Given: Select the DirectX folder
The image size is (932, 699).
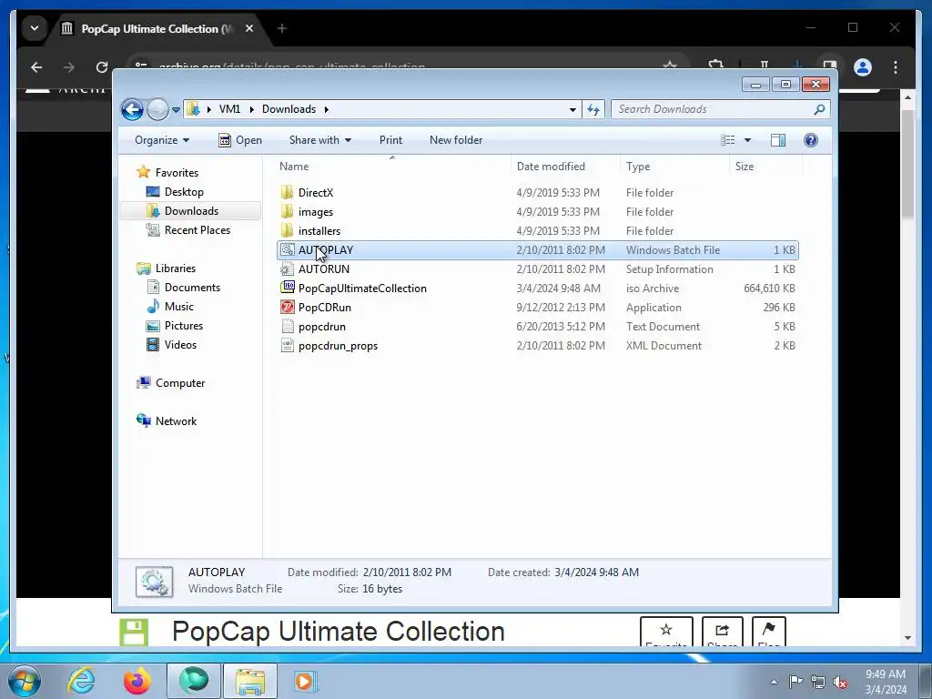Looking at the screenshot, I should 537,193.
